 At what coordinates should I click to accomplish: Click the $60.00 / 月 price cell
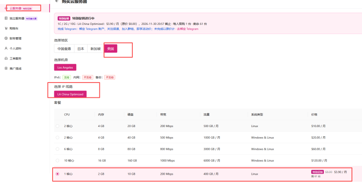pyautogui.click(x=319, y=149)
